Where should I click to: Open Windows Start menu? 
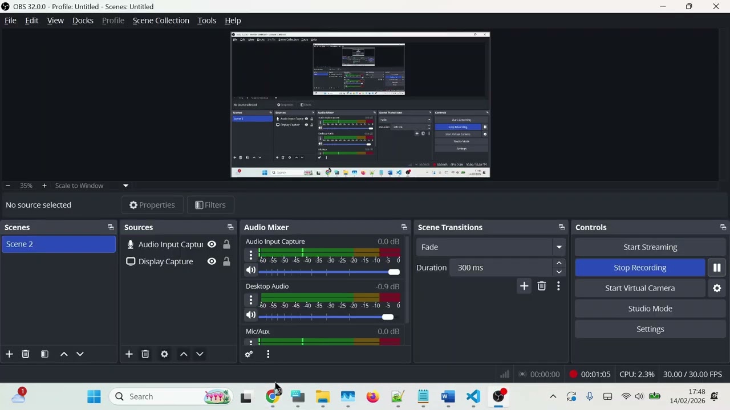pyautogui.click(x=94, y=396)
